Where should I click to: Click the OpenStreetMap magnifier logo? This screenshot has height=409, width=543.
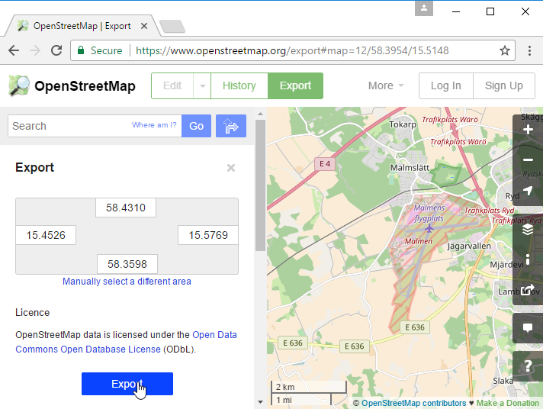click(19, 85)
